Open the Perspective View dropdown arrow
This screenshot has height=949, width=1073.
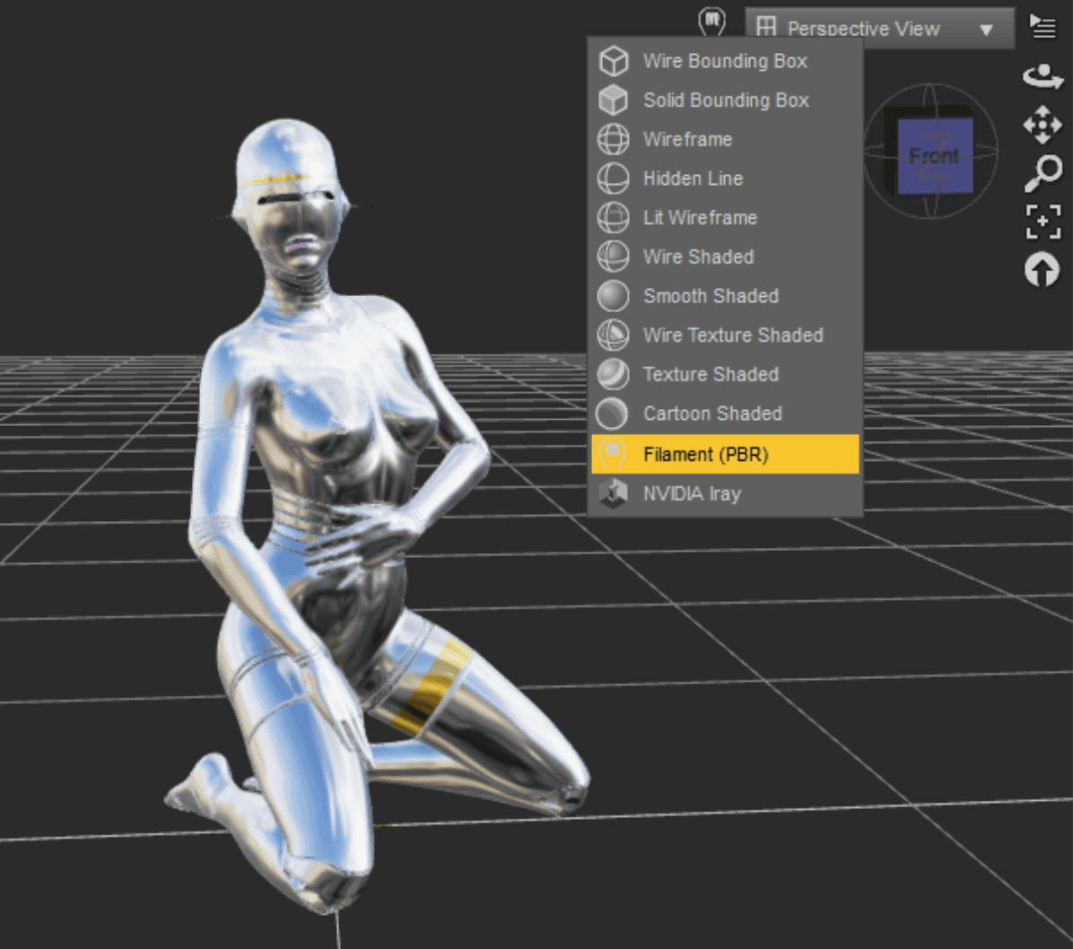point(988,29)
